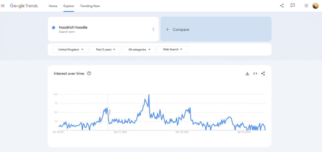Open the hamburger main menu
This screenshot has width=322, height=152.
(x=3, y=6)
